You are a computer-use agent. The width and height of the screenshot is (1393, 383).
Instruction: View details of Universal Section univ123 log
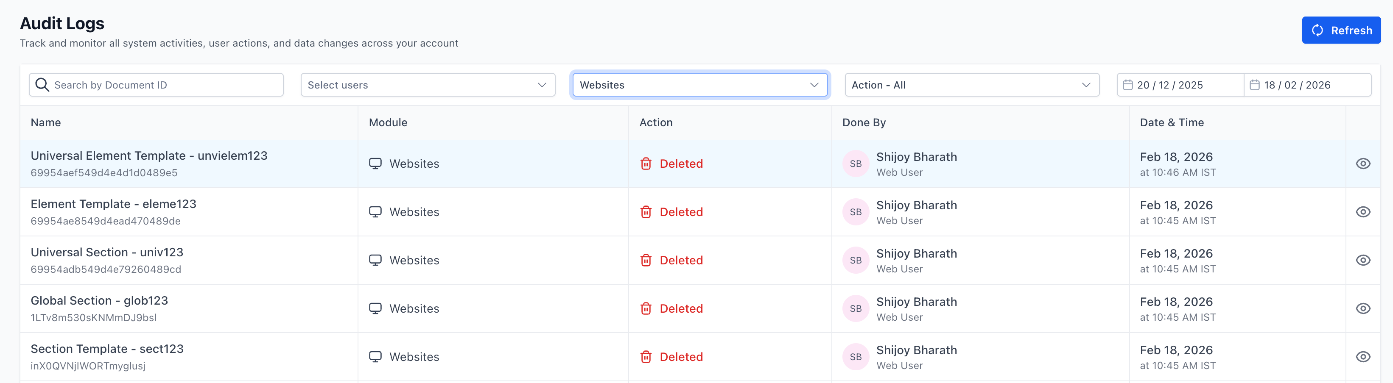click(x=1363, y=261)
